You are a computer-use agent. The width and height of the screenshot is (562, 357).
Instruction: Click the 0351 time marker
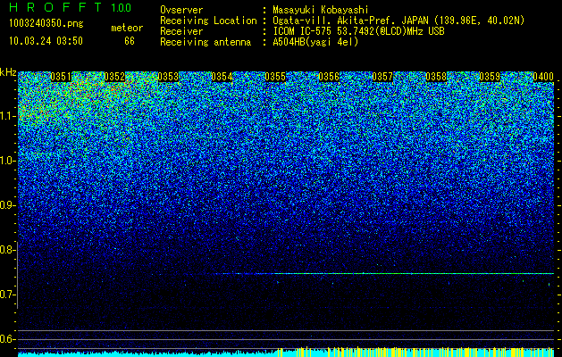61,77
